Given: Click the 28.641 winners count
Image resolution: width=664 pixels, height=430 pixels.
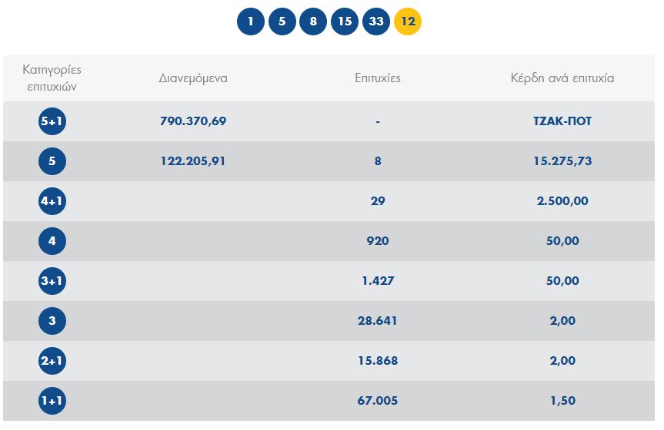Looking at the screenshot, I should (x=378, y=321).
